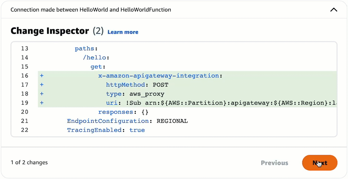Click the EndpointConfiguration: REGIONAL line
348x179 pixels.
click(127, 121)
